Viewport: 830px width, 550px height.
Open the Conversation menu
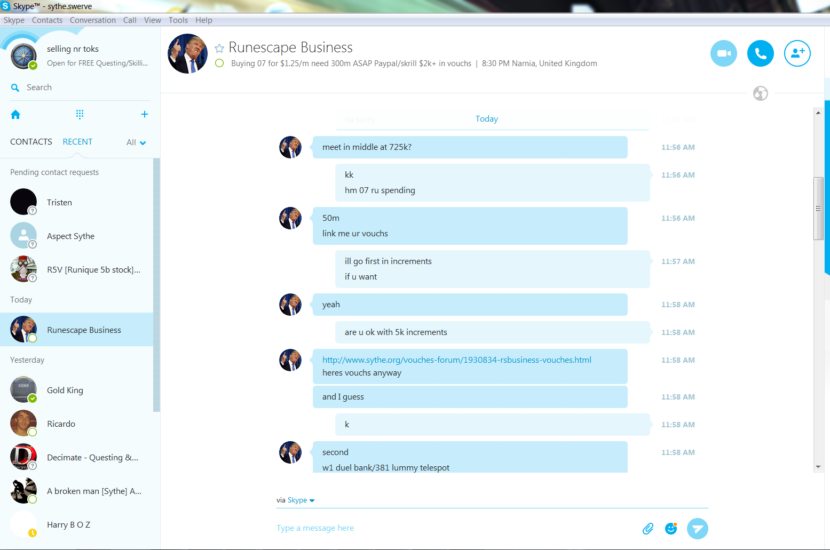93,20
